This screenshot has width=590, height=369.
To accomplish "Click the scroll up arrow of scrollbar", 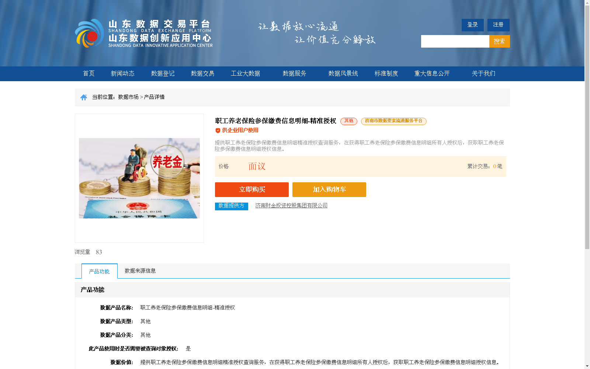I will [x=587, y=3].
